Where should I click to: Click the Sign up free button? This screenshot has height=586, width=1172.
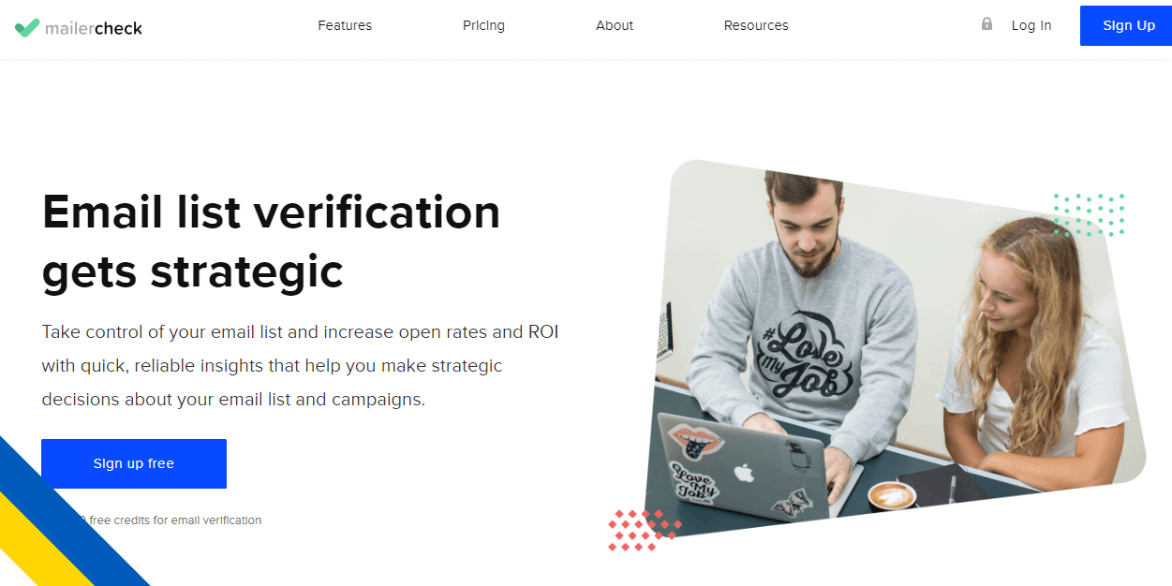[134, 463]
